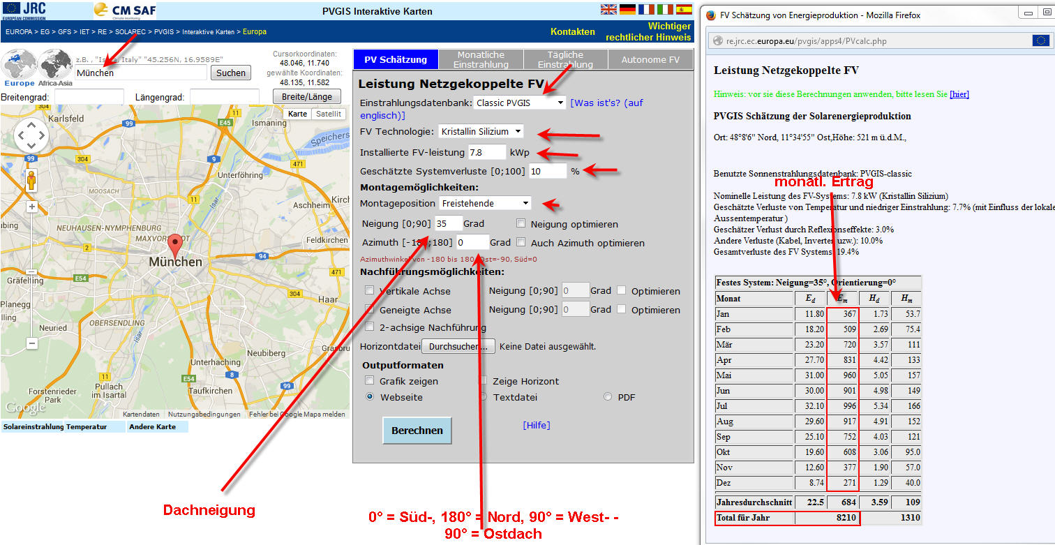The height and width of the screenshot is (545, 1055).
Task: Select the PDF output radio button
Action: coord(608,397)
